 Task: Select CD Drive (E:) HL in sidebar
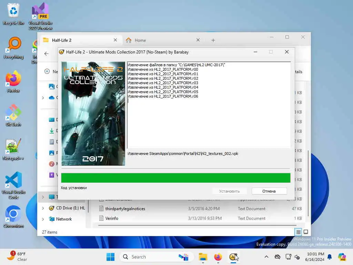(67, 208)
